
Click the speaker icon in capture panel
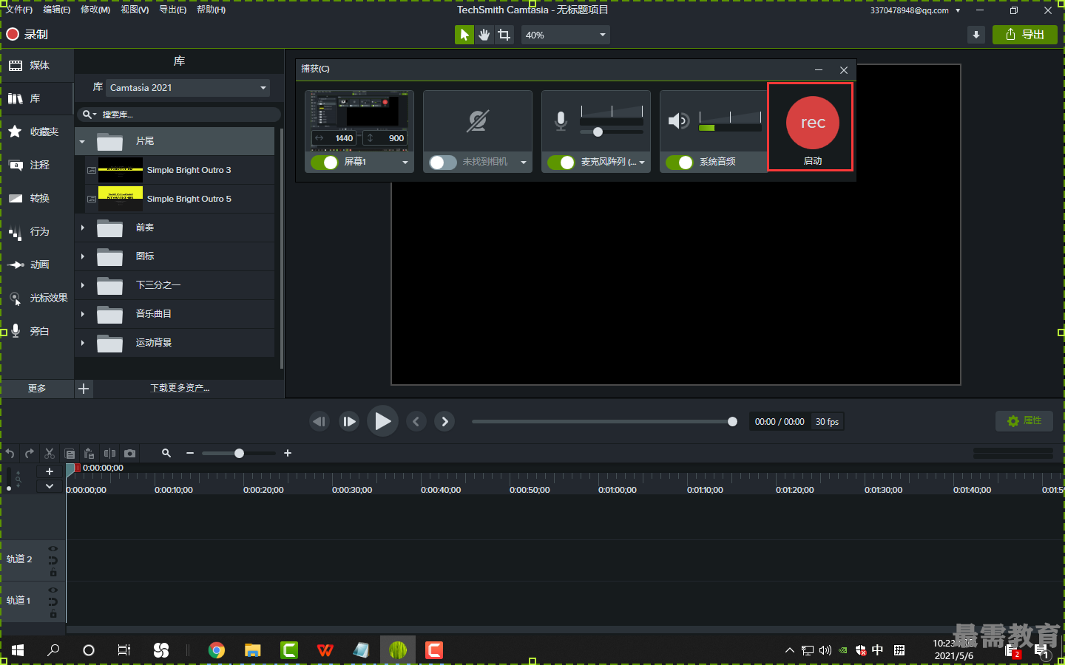(678, 120)
